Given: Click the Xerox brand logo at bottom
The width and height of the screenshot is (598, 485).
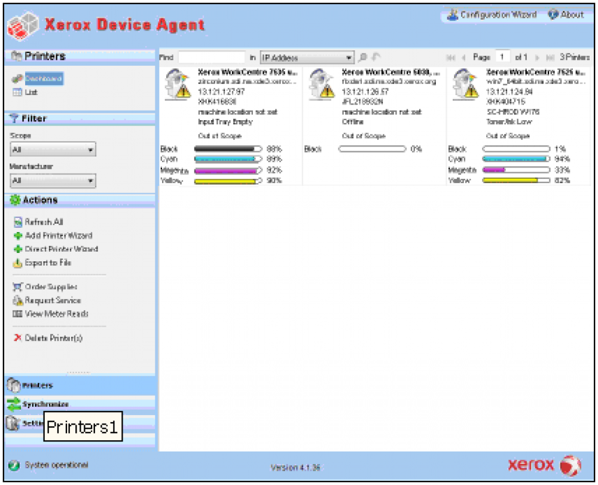Looking at the screenshot, I should 545,465.
